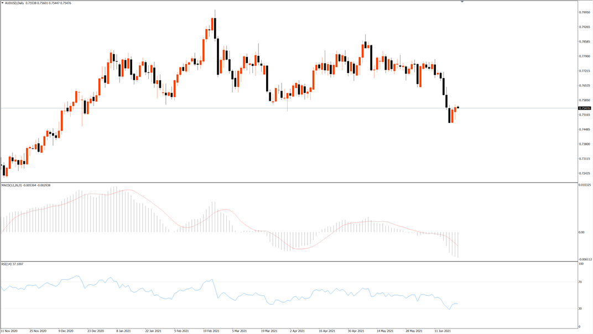Click the RSI 70 level label
The width and height of the screenshot is (593, 334).
point(580,282)
